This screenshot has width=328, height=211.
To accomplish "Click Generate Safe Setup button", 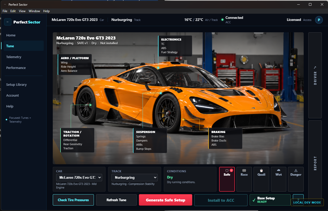I will coord(166,200).
